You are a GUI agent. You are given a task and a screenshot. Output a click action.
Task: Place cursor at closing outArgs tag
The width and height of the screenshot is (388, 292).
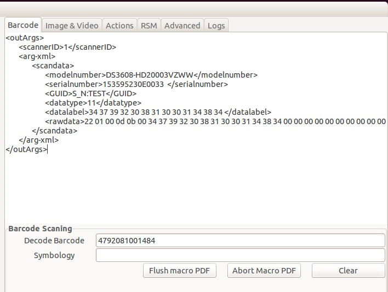pyautogui.click(x=26, y=149)
